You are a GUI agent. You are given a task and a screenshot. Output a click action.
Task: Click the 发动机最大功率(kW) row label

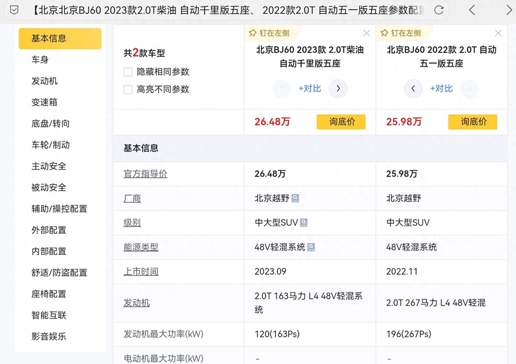pos(163,334)
